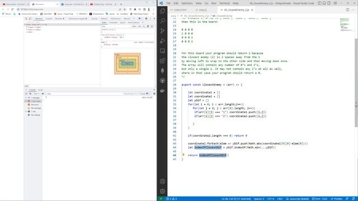Toggle the :hov element state button
Screen dimensions: 358x201
[x=134, y=26]
